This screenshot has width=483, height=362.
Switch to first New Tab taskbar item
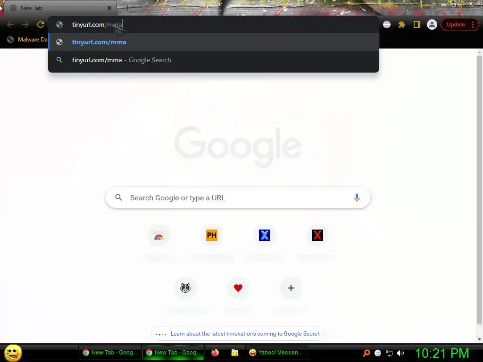(x=110, y=353)
